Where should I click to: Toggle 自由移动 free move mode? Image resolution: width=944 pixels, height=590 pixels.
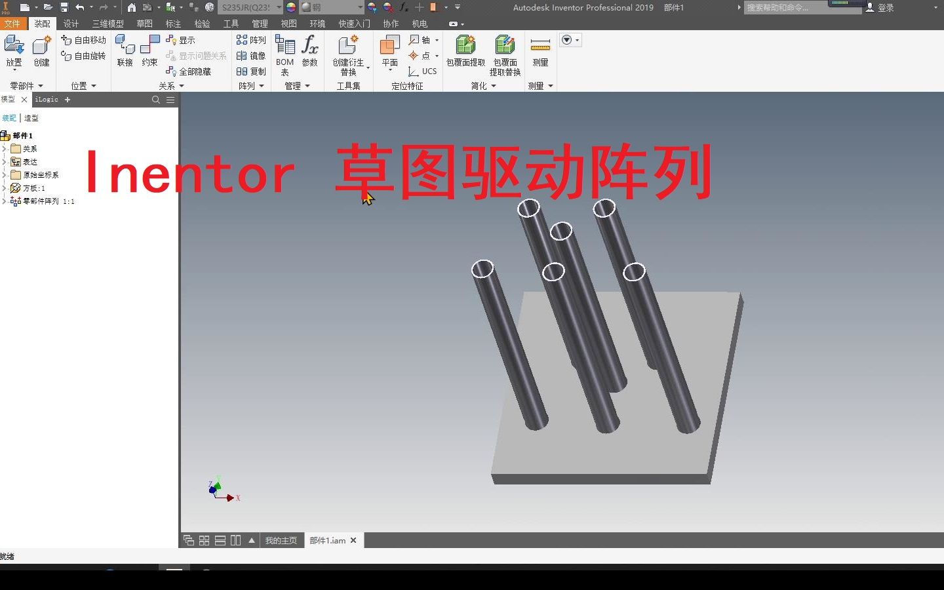tap(84, 39)
